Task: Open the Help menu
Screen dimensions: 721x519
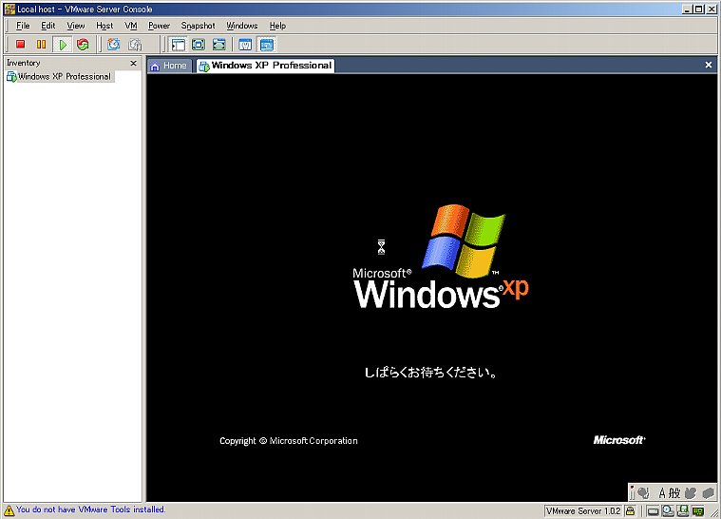Action: pyautogui.click(x=277, y=26)
